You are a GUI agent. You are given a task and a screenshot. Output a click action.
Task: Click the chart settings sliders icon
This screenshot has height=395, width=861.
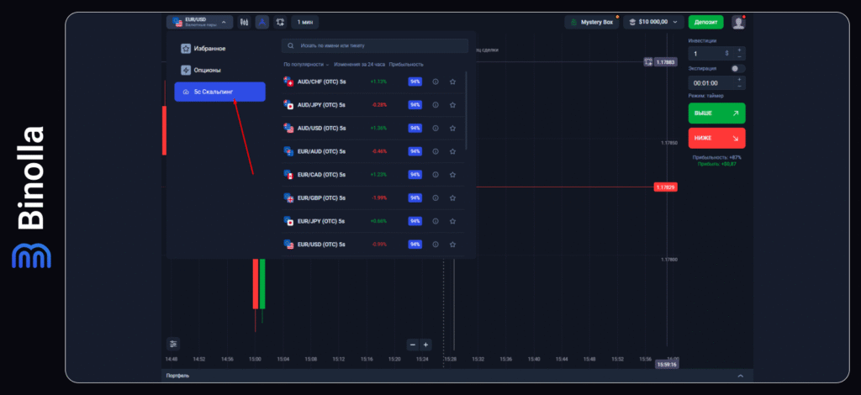(x=173, y=343)
